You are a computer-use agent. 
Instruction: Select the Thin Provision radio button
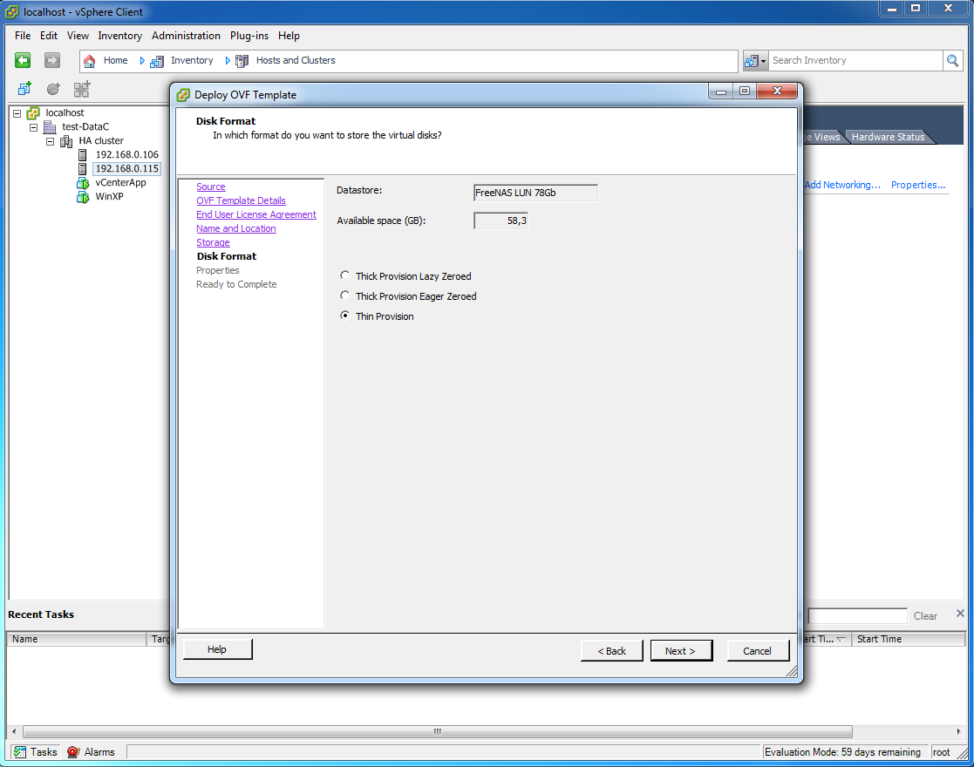click(x=344, y=316)
